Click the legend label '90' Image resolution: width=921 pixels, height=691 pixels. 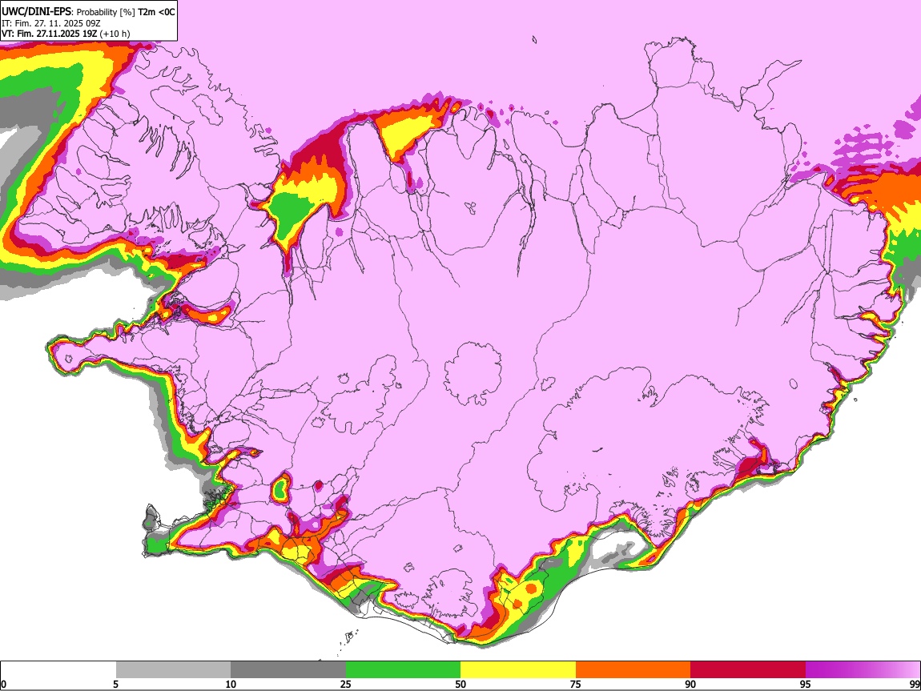click(x=690, y=685)
